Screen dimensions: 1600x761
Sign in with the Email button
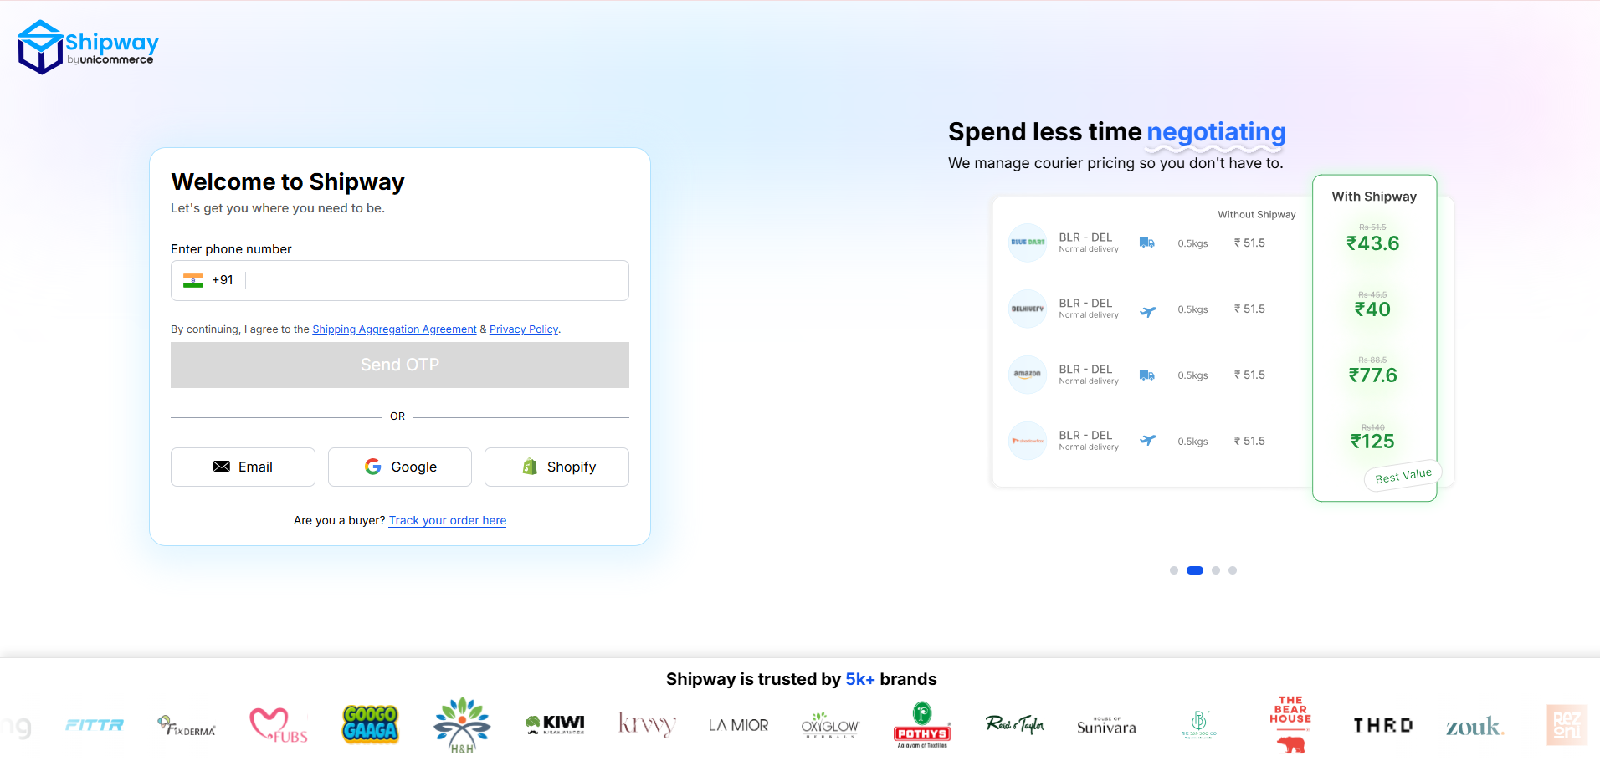243,467
